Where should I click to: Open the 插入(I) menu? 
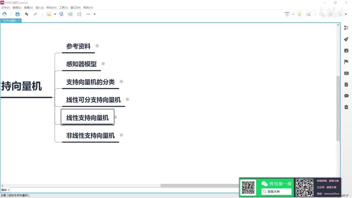pos(40,8)
